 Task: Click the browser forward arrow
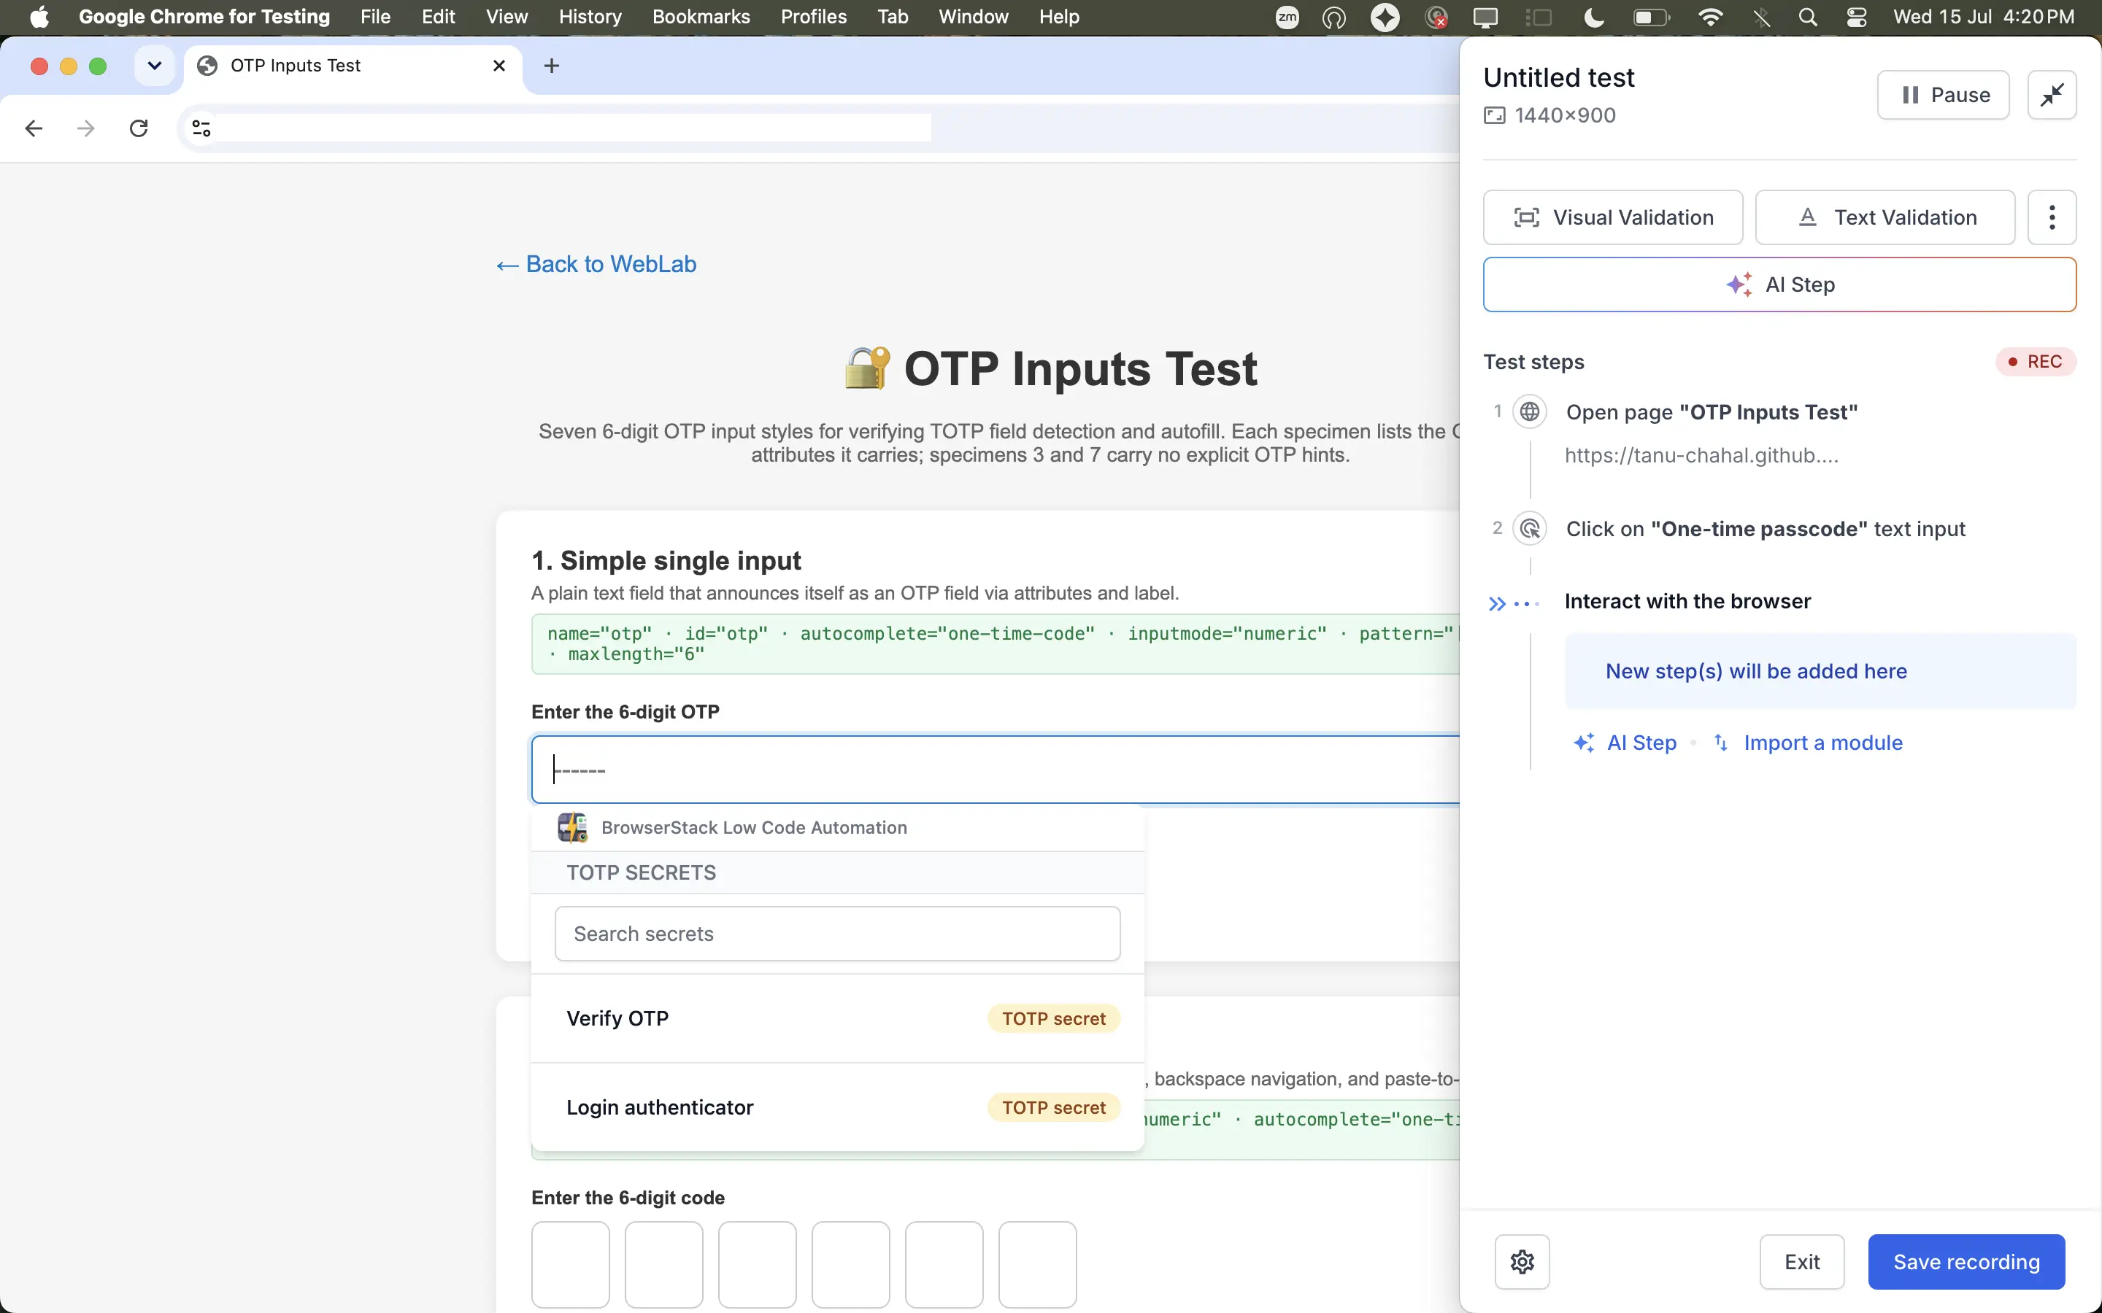[85, 128]
